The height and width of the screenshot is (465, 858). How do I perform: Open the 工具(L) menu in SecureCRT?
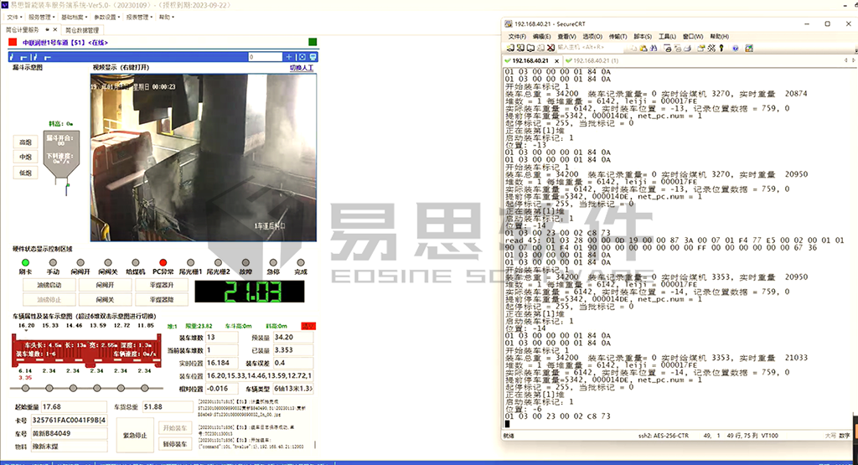668,36
